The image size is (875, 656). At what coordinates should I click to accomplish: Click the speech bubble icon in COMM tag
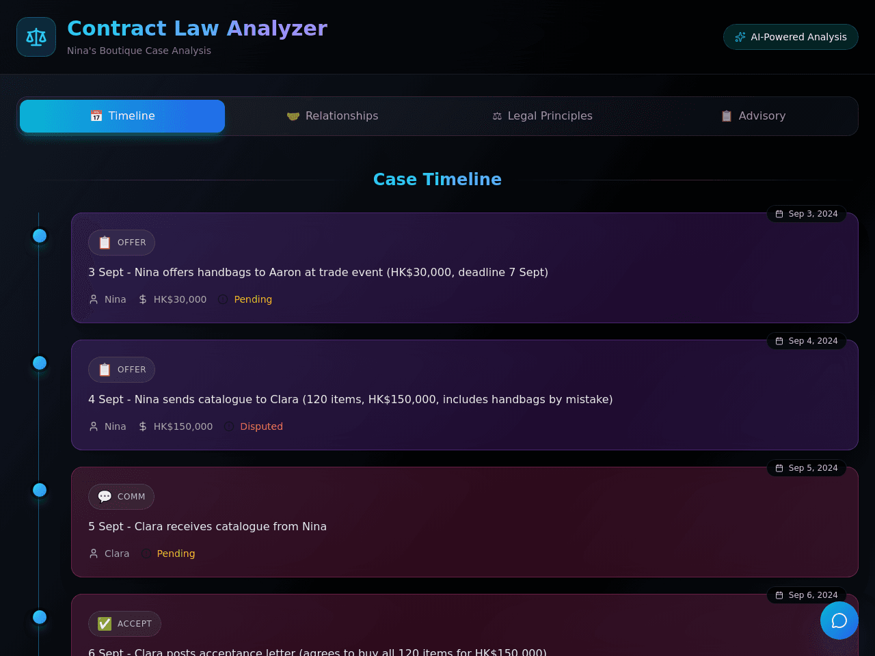pos(105,497)
